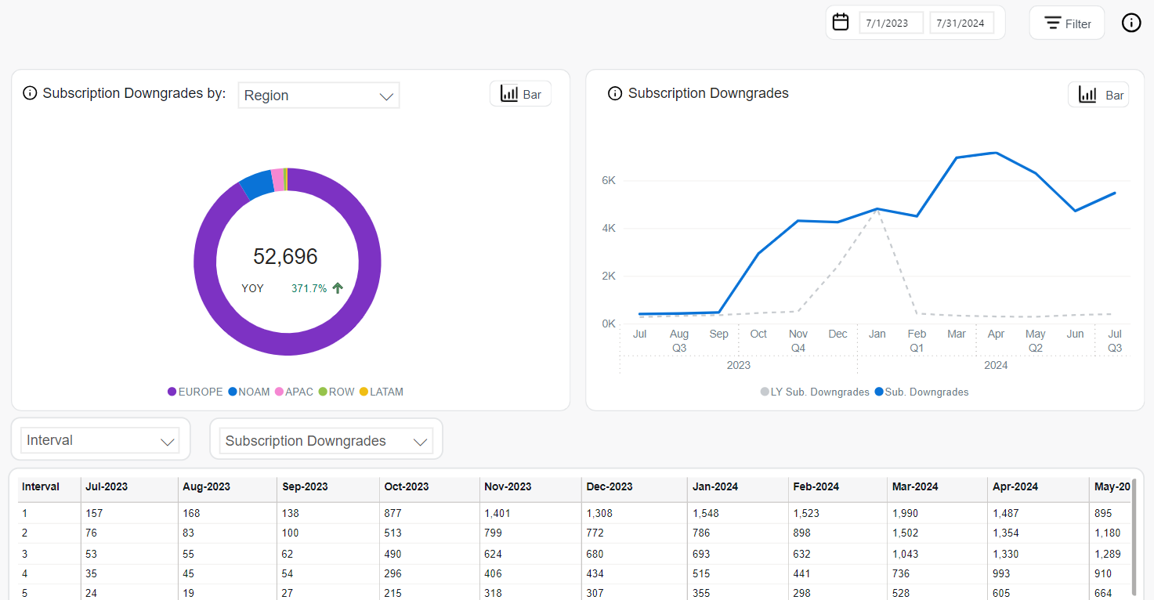Click the 371.7% YOY value

(x=309, y=288)
